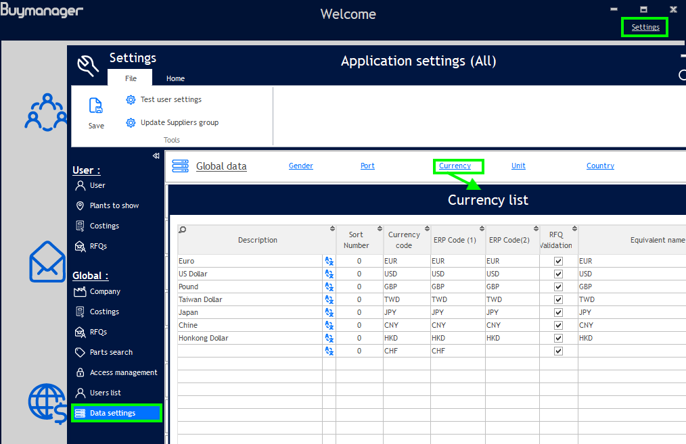The width and height of the screenshot is (686, 444).
Task: Click the Settings link at top right
Action: (645, 28)
